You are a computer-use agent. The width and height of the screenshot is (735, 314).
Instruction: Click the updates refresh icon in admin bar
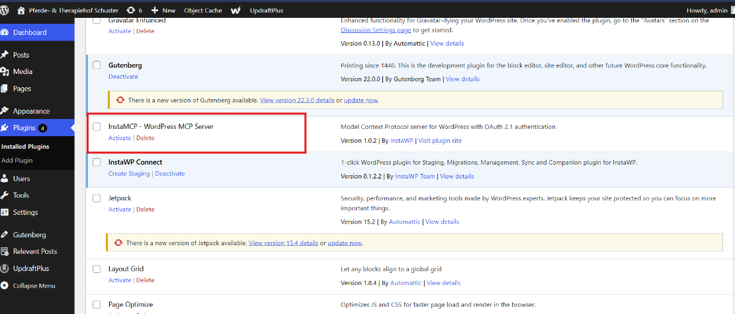click(130, 11)
